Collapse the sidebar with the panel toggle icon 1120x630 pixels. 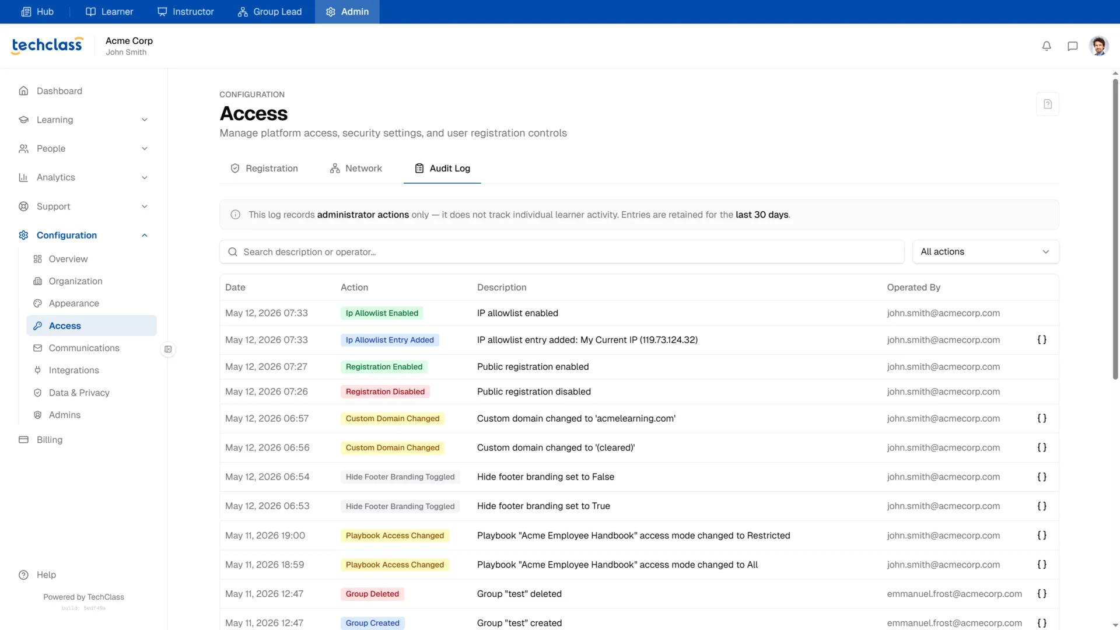[168, 349]
